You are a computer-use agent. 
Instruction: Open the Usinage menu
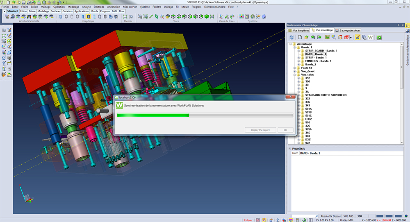[169, 7]
